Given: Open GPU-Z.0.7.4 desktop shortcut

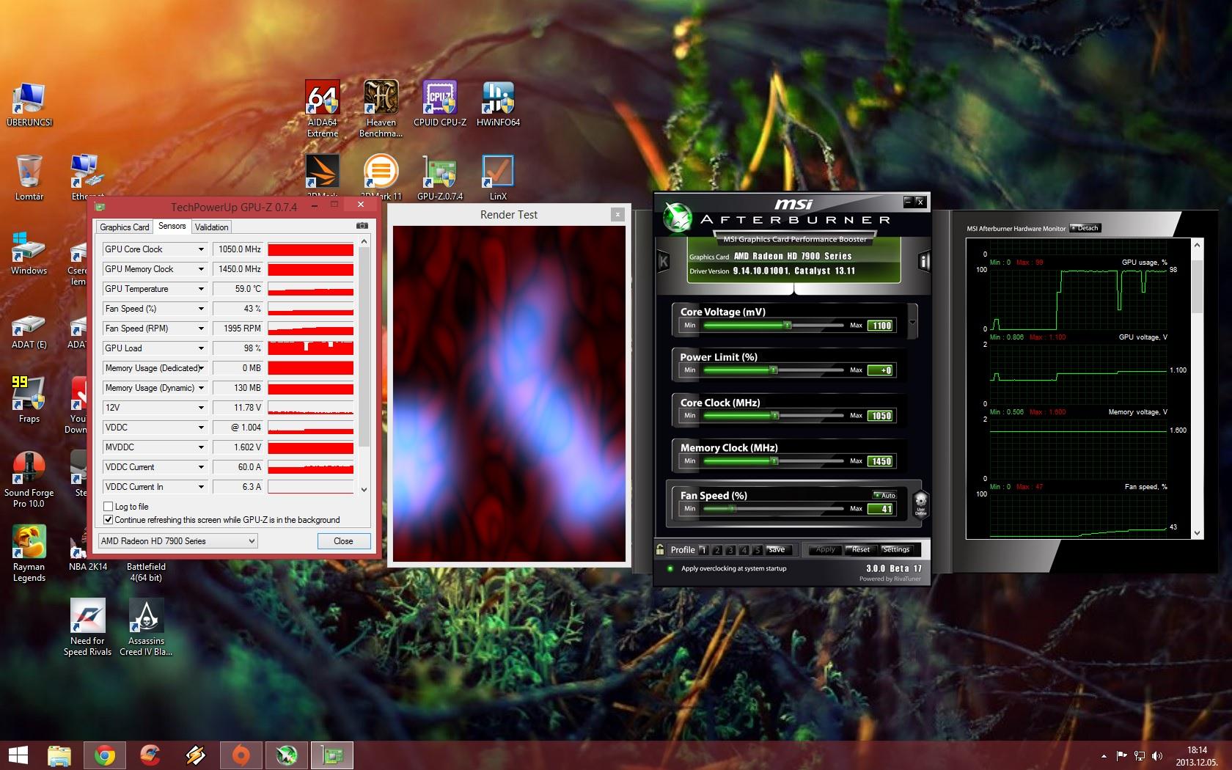Looking at the screenshot, I should pos(440,177).
